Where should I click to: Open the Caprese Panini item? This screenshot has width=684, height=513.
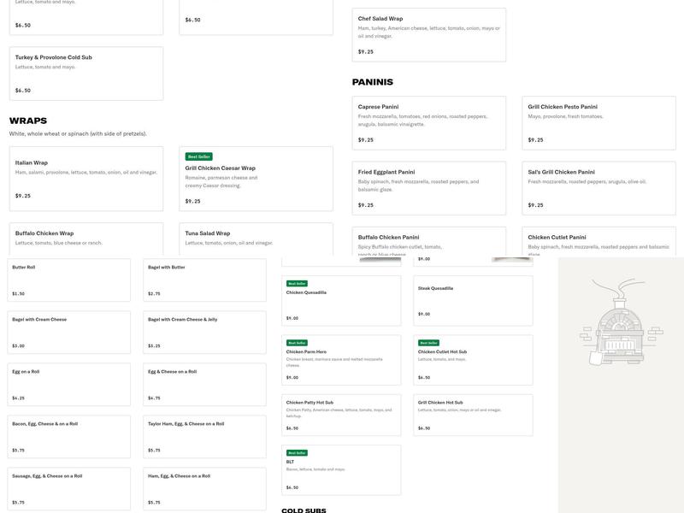click(428, 124)
